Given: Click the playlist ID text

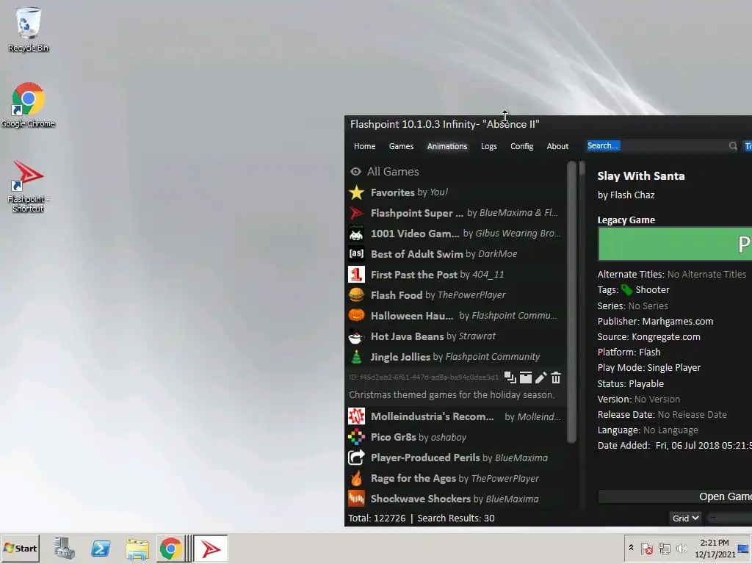Looking at the screenshot, I should (424, 377).
